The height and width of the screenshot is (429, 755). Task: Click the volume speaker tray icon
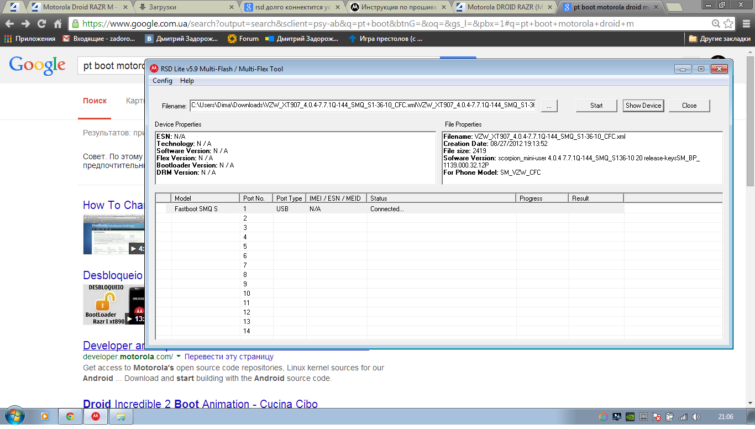click(x=696, y=416)
